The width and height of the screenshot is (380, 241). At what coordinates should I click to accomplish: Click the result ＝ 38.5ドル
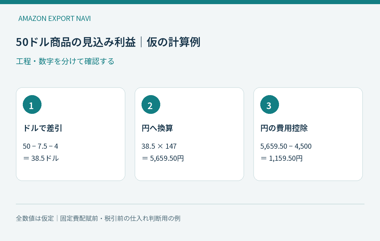41,158
